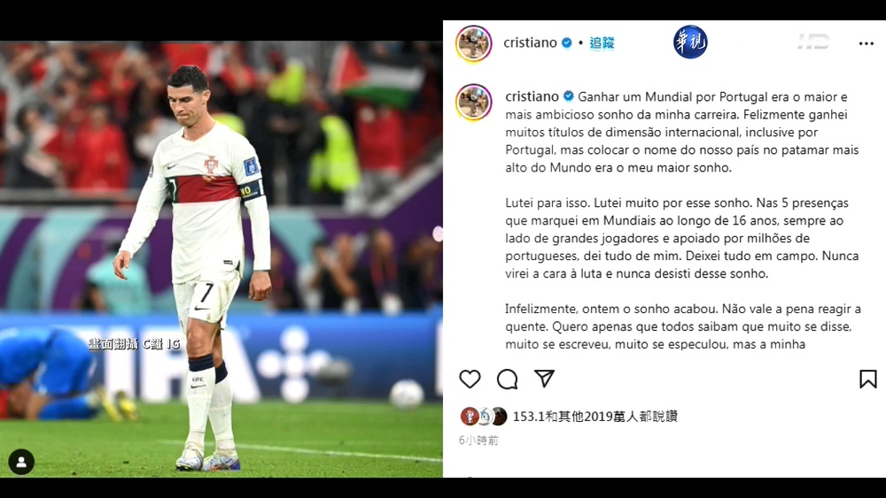Click the verified badge next to caption username
This screenshot has height=498, width=886.
569,96
